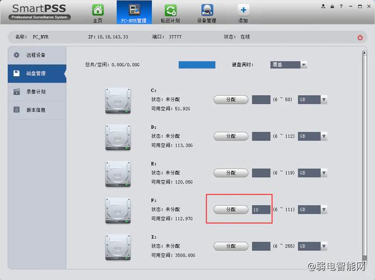
Task: Focus the size input field for drive D:
Action: point(261,136)
